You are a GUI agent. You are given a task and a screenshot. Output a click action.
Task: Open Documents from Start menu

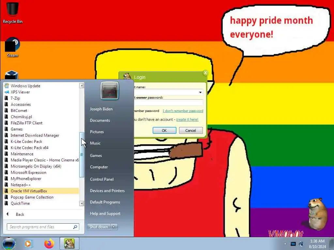[x=100, y=120]
